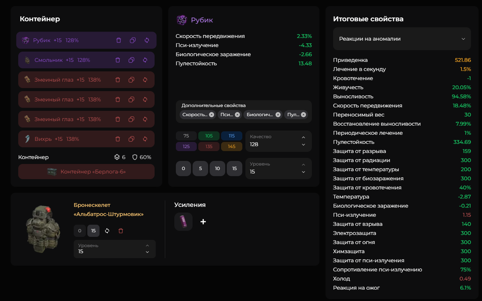The width and height of the screenshot is (482, 301).
Task: Add a new boost with the plus icon
Action: tap(203, 222)
